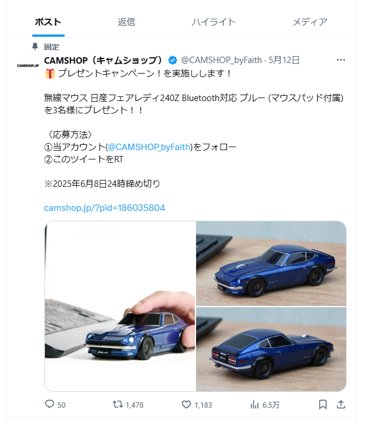
Task: Open the camshop.jp/?pid=186035804 link
Action: (x=104, y=208)
